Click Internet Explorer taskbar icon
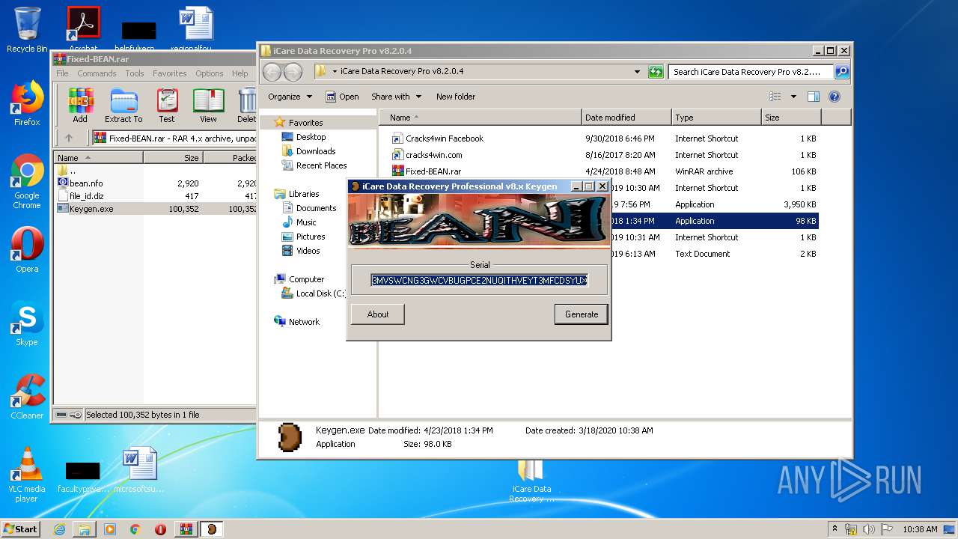958x539 pixels. tap(59, 529)
